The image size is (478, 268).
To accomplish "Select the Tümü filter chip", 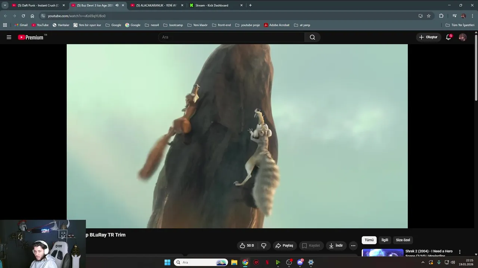I will (x=369, y=240).
